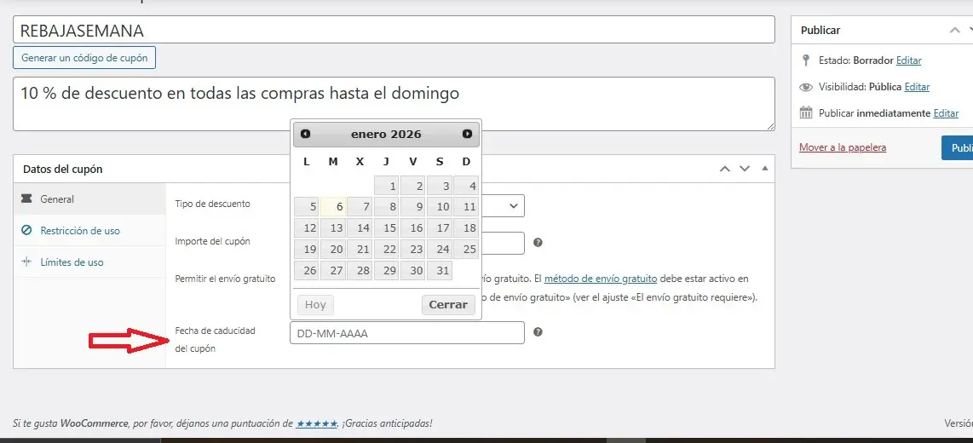Open the método de envío gratuito link

click(600, 279)
